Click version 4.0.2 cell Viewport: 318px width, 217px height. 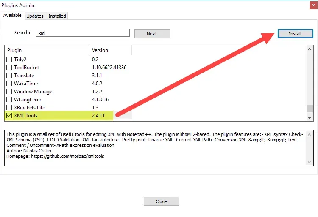pos(97,83)
